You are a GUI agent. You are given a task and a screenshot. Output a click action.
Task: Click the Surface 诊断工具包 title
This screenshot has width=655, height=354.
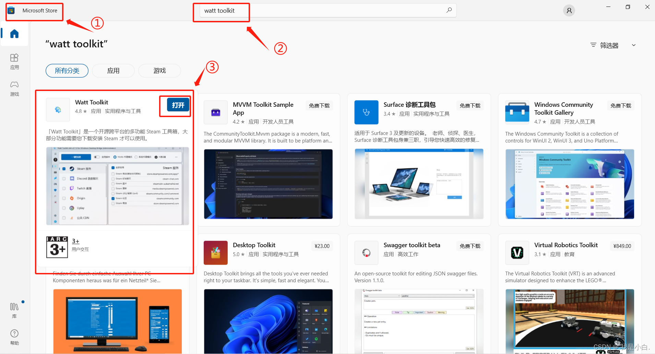pos(409,105)
